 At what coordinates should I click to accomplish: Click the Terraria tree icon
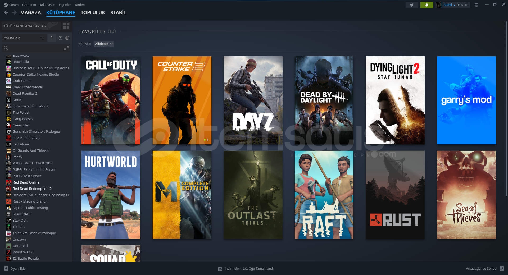tap(9, 227)
